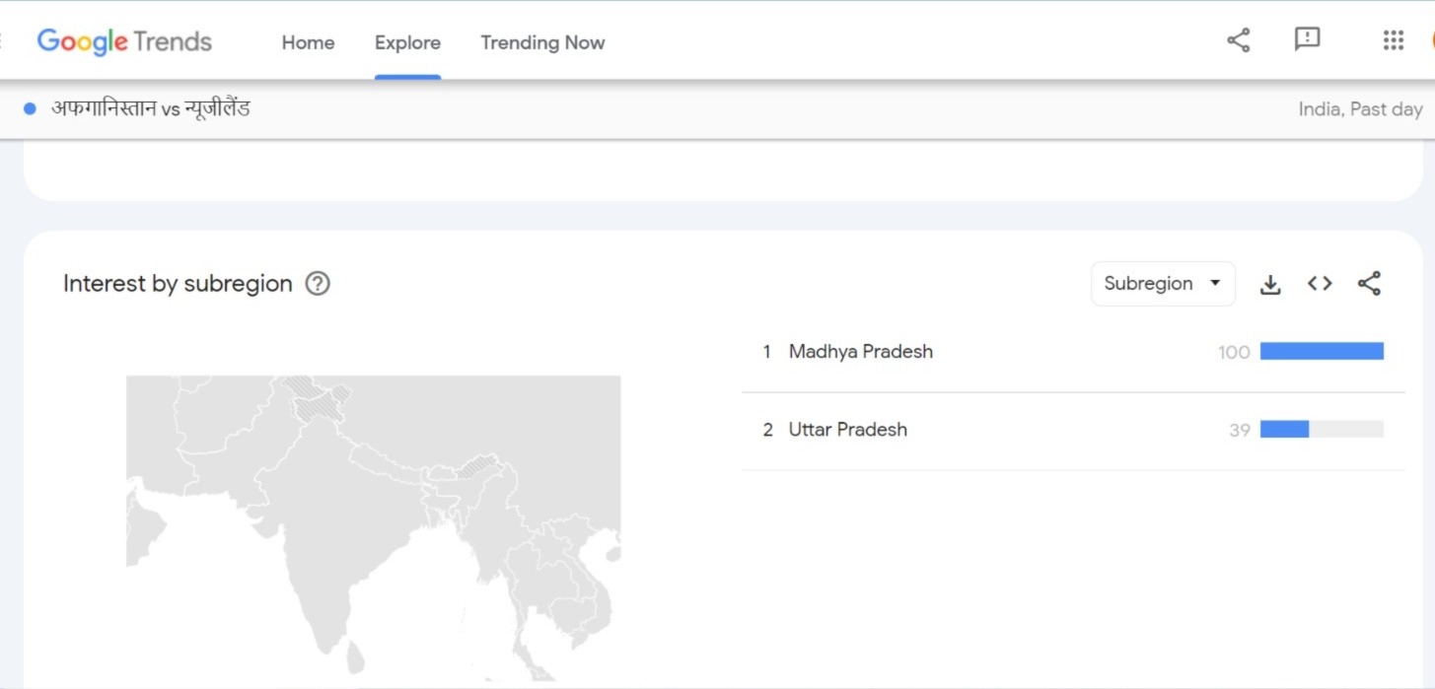Click the embed code icon
The width and height of the screenshot is (1435, 689).
pyautogui.click(x=1320, y=284)
